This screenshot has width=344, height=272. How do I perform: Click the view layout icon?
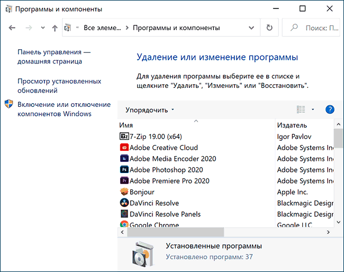[x=301, y=109]
